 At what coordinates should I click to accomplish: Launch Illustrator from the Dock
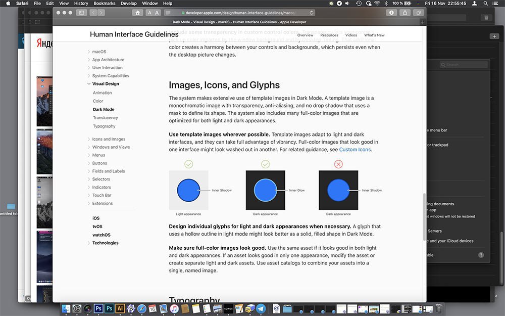120,308
